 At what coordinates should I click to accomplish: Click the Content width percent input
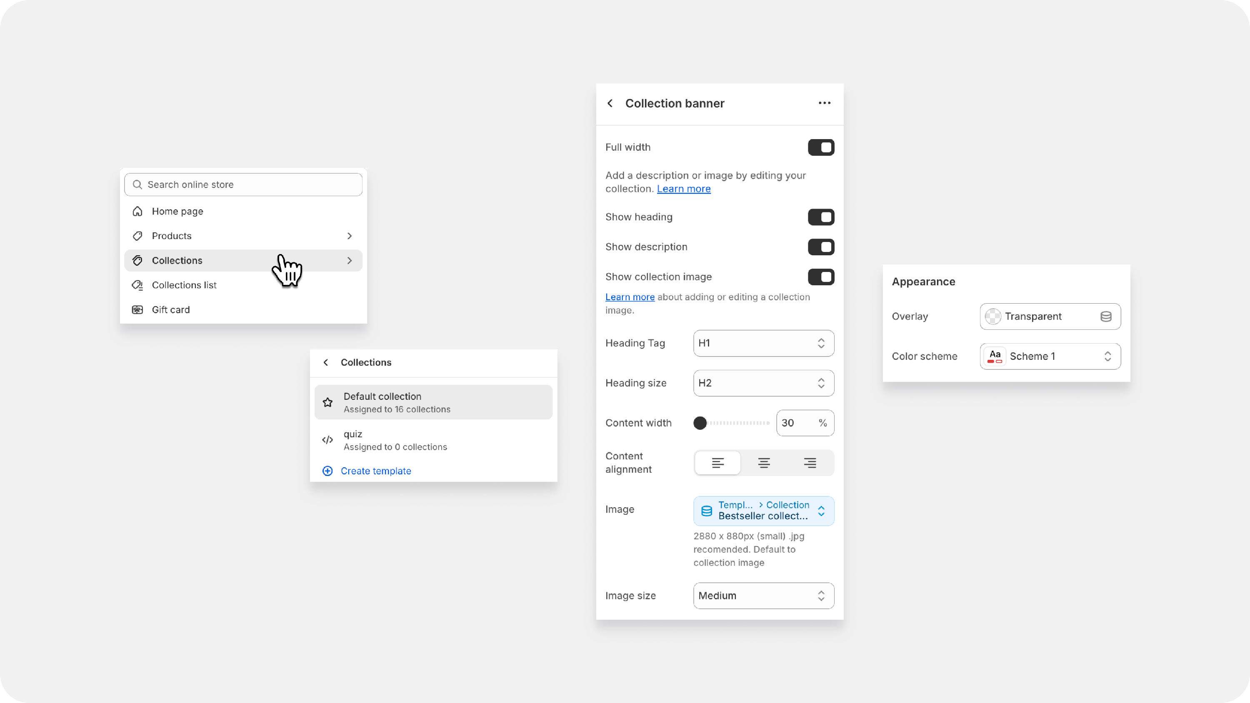coord(805,423)
